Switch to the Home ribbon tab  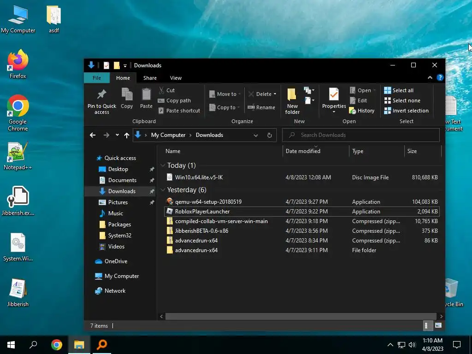point(123,77)
